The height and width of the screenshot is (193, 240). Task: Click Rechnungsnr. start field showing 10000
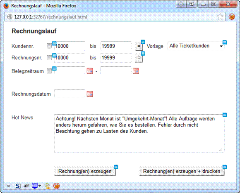[70, 58]
